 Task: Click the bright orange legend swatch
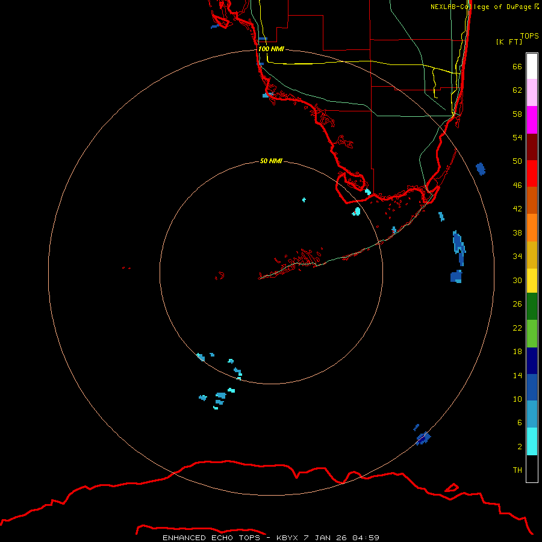tap(532, 228)
